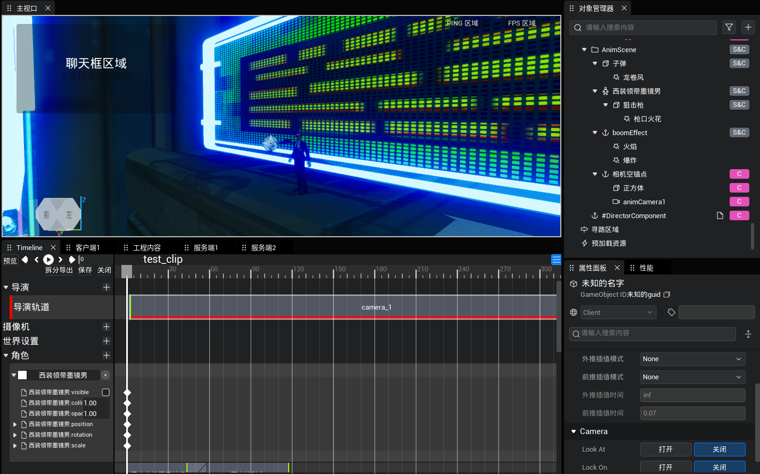This screenshot has width=760, height=474.
Task: Expand 西装领带墨镜男:scale track
Action: click(x=15, y=445)
